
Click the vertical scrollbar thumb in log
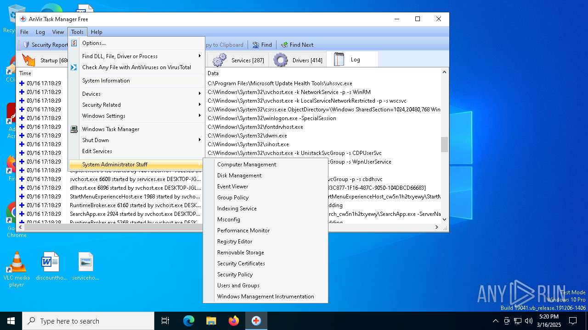444,144
